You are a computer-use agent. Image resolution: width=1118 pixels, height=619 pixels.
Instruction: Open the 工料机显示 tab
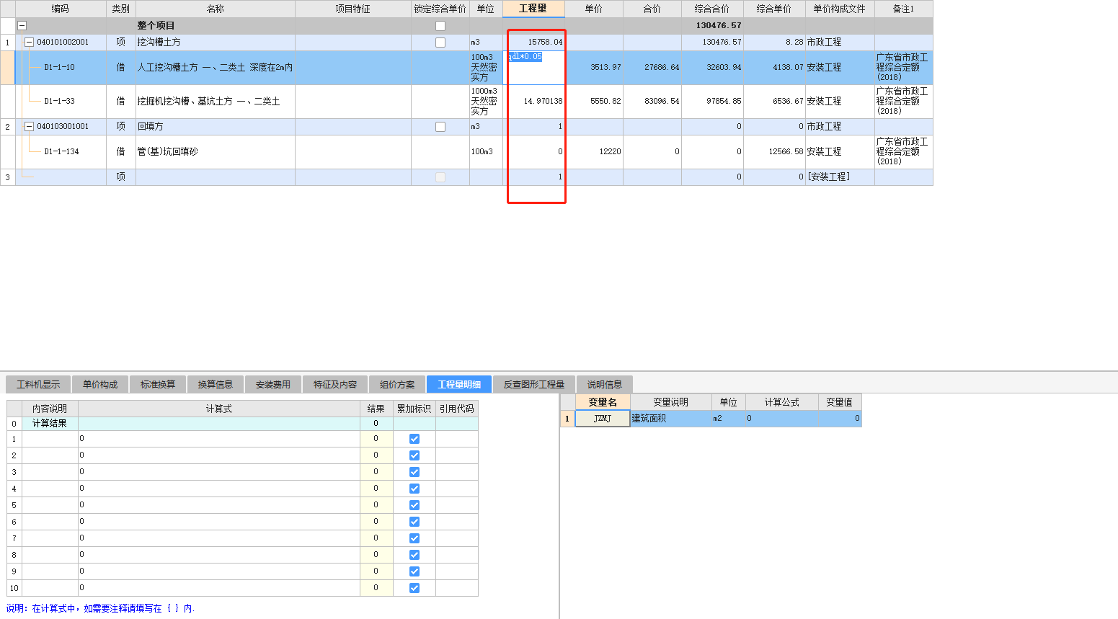(38, 384)
